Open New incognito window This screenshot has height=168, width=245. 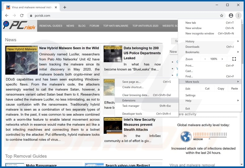(210, 33)
